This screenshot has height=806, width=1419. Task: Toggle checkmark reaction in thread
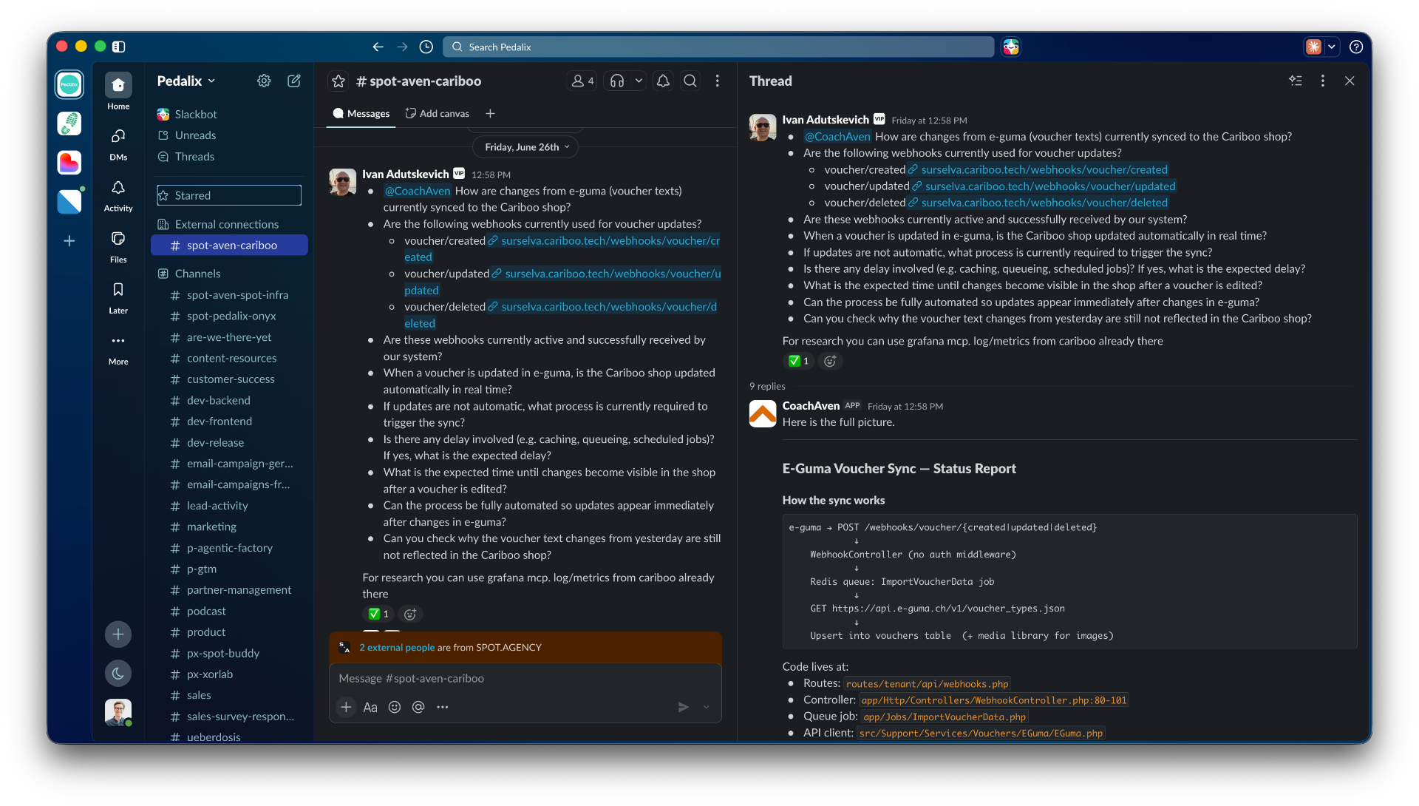click(x=798, y=361)
